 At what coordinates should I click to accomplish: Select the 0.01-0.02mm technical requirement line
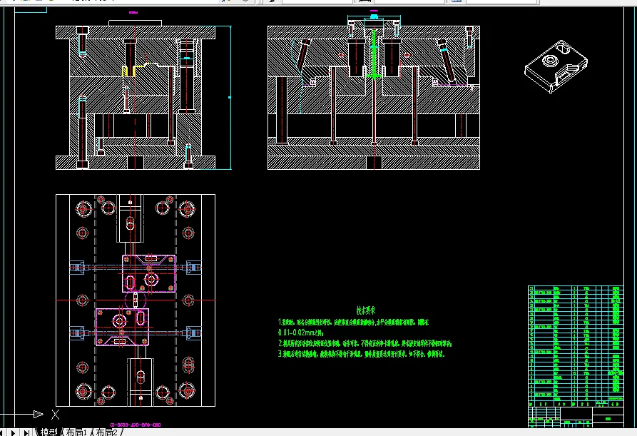point(300,333)
